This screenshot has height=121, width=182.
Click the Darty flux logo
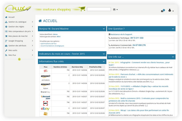(x=45, y=103)
